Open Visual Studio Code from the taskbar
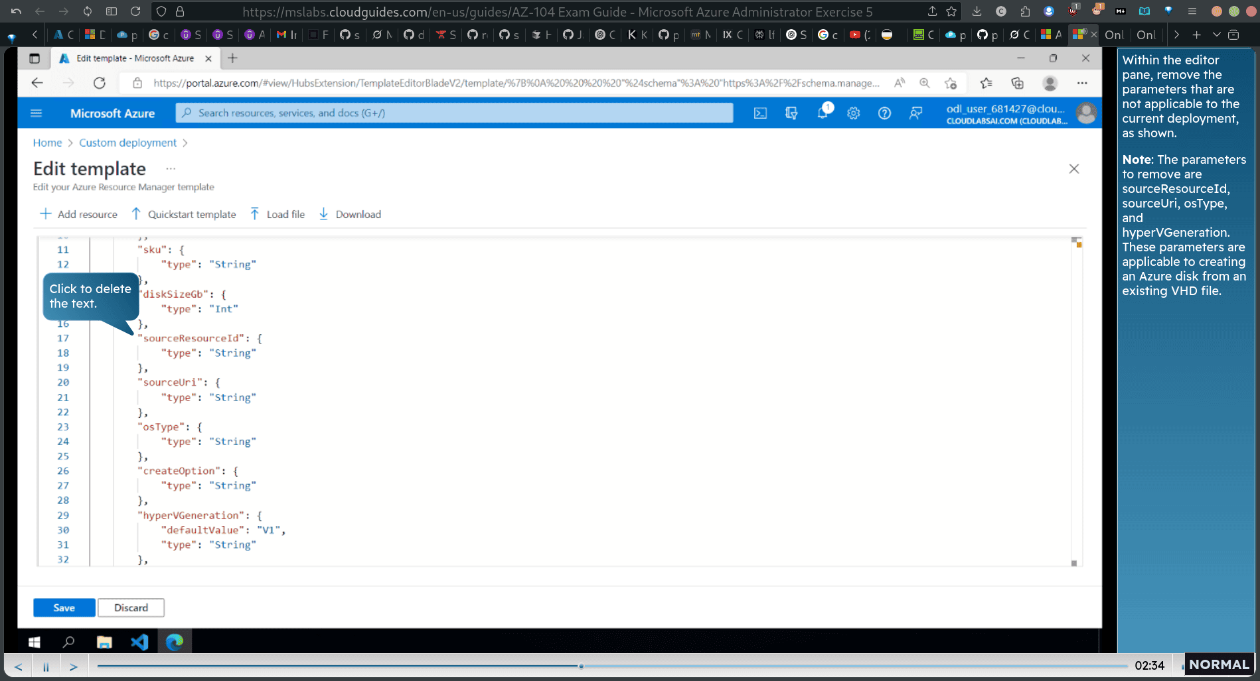Viewport: 1260px width, 681px height. point(139,642)
